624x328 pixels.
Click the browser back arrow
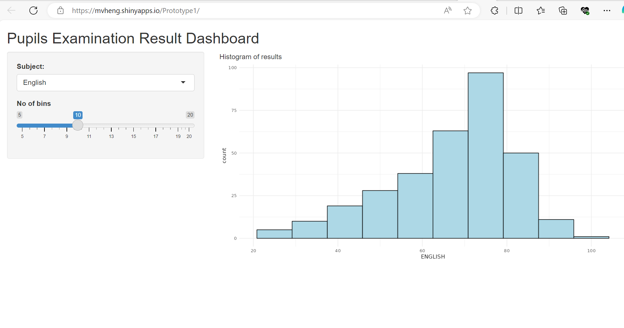[x=11, y=11]
